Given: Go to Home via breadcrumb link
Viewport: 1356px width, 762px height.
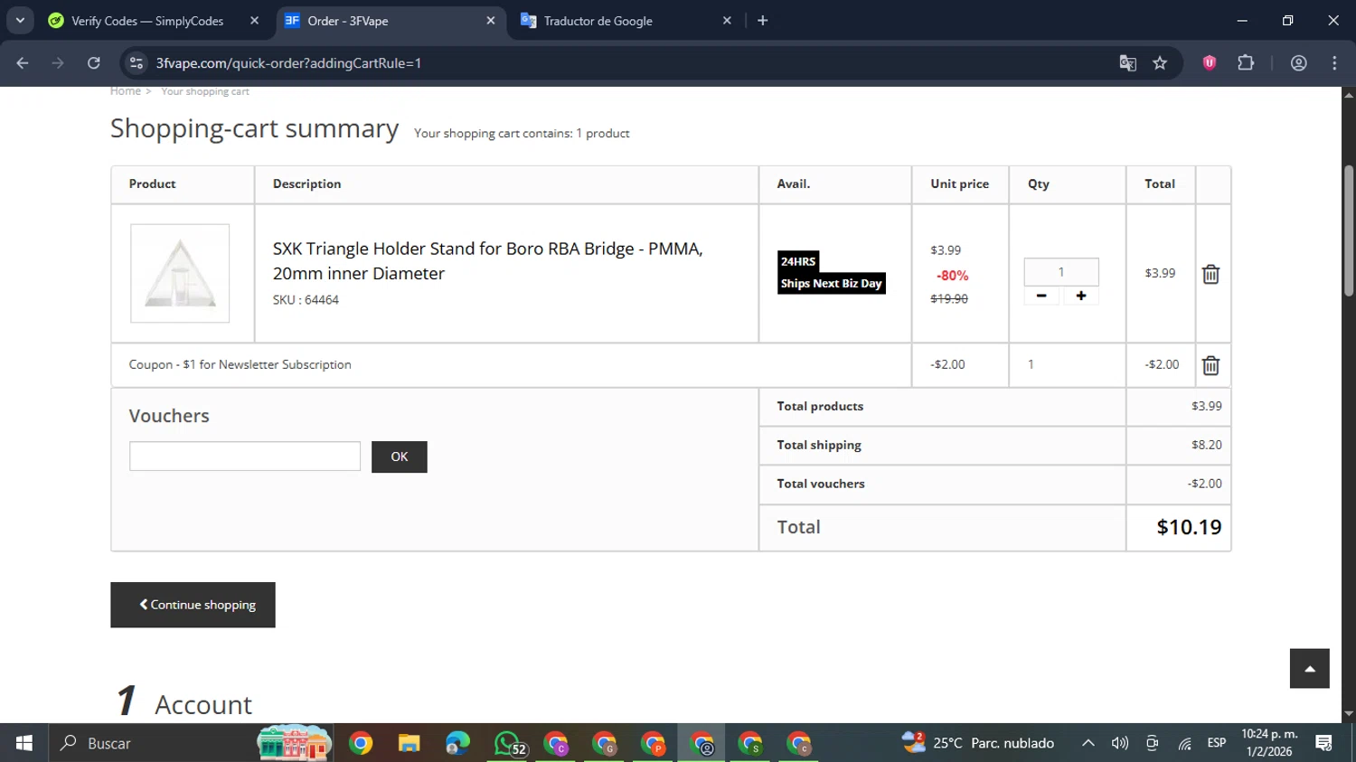Looking at the screenshot, I should point(126,91).
